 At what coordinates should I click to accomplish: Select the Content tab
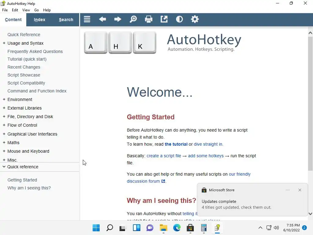point(13,20)
